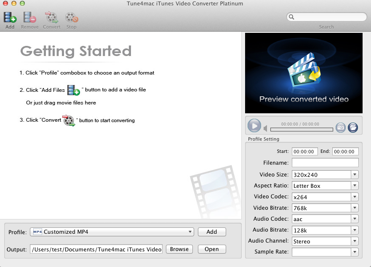Viewport: 371px width, 267px height.
Task: Open the output folder with the Open button
Action: point(211,249)
